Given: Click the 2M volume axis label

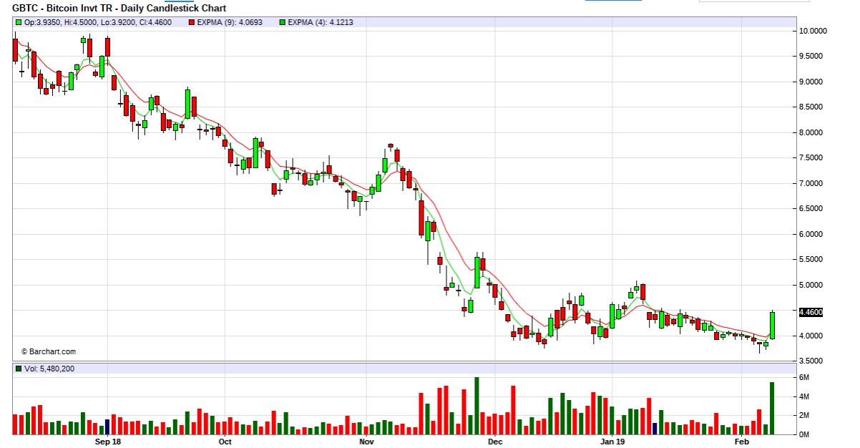Looking at the screenshot, I should (x=804, y=415).
